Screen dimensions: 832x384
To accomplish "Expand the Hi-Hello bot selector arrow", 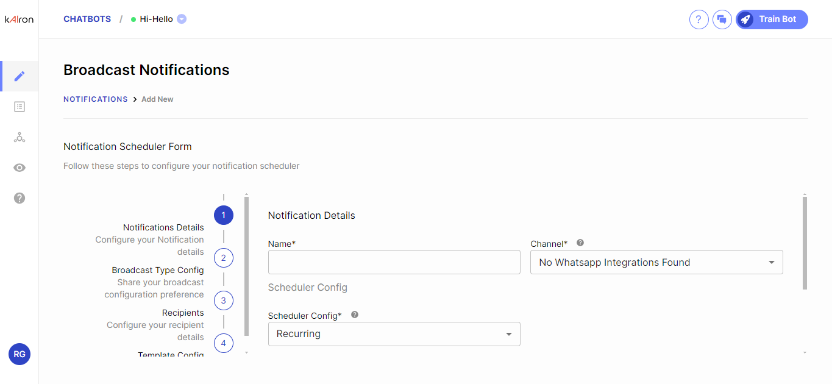I will 182,19.
